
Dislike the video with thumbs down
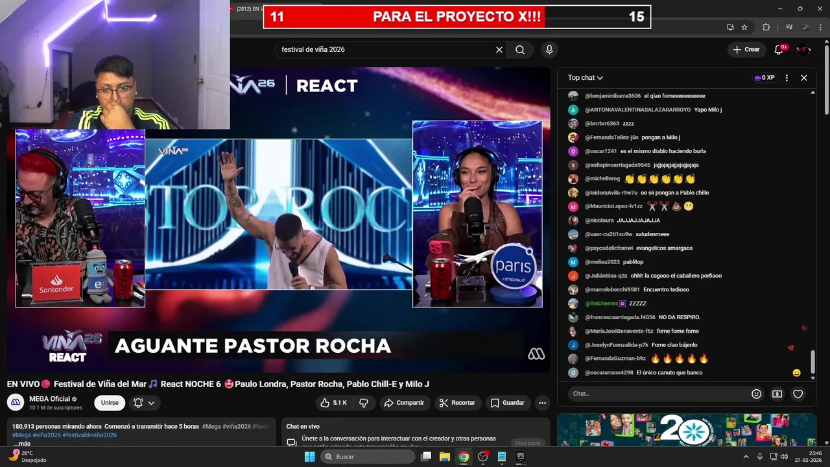pos(364,403)
